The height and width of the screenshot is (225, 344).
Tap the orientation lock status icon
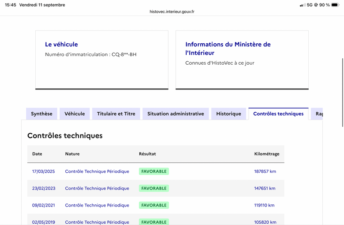pyautogui.click(x=316, y=5)
